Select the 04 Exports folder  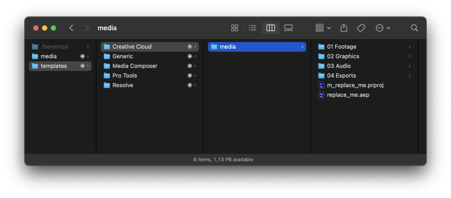coord(341,76)
